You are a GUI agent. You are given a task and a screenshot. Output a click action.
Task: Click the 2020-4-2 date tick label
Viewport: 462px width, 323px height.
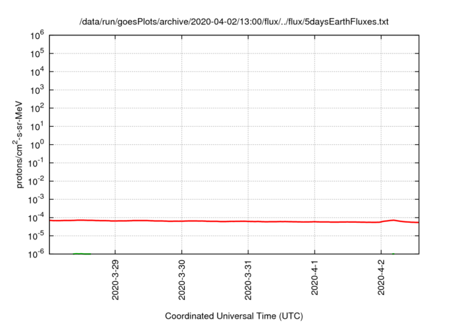tap(381, 278)
